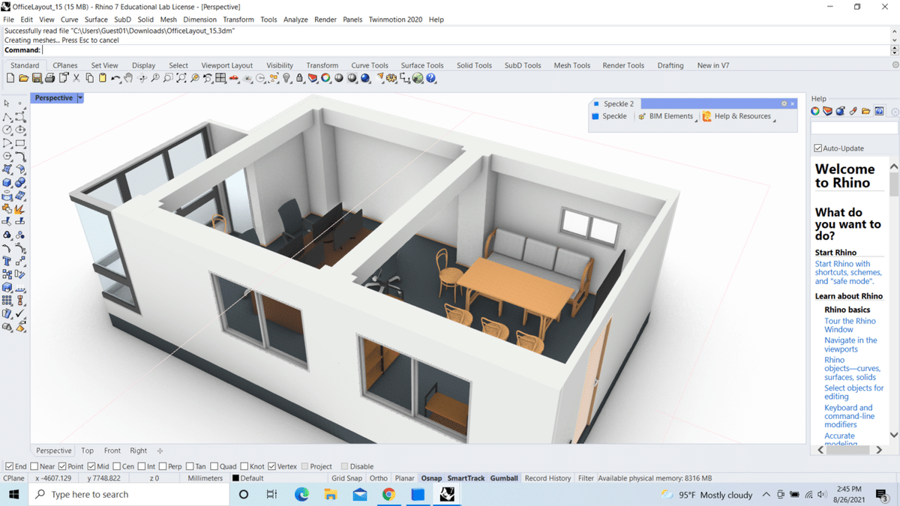Viewport: 900px width, 506px height.
Task: Select the Pan hand tool
Action: pyautogui.click(x=128, y=78)
